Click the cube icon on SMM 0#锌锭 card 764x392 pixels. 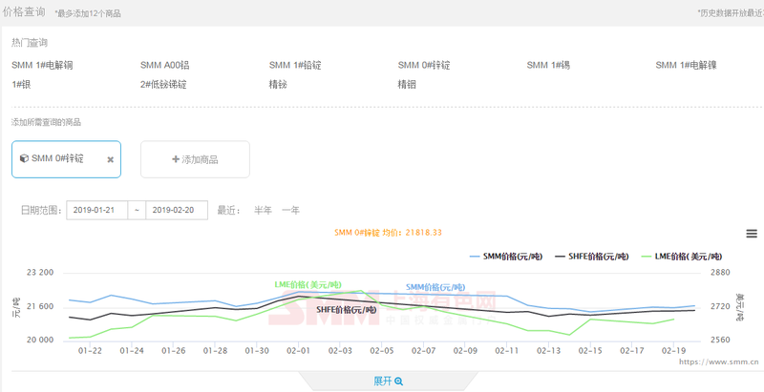[x=24, y=158]
